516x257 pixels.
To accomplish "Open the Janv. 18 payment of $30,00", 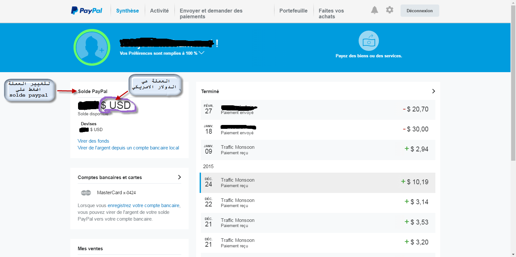I will (x=318, y=129).
